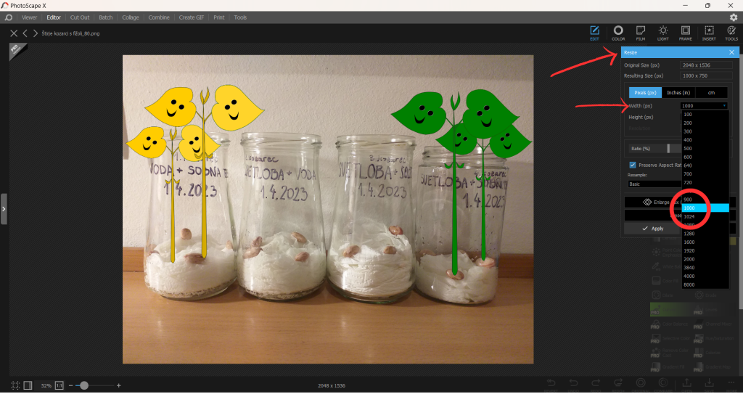The width and height of the screenshot is (743, 418).
Task: Open the Combine tab
Action: 159,17
